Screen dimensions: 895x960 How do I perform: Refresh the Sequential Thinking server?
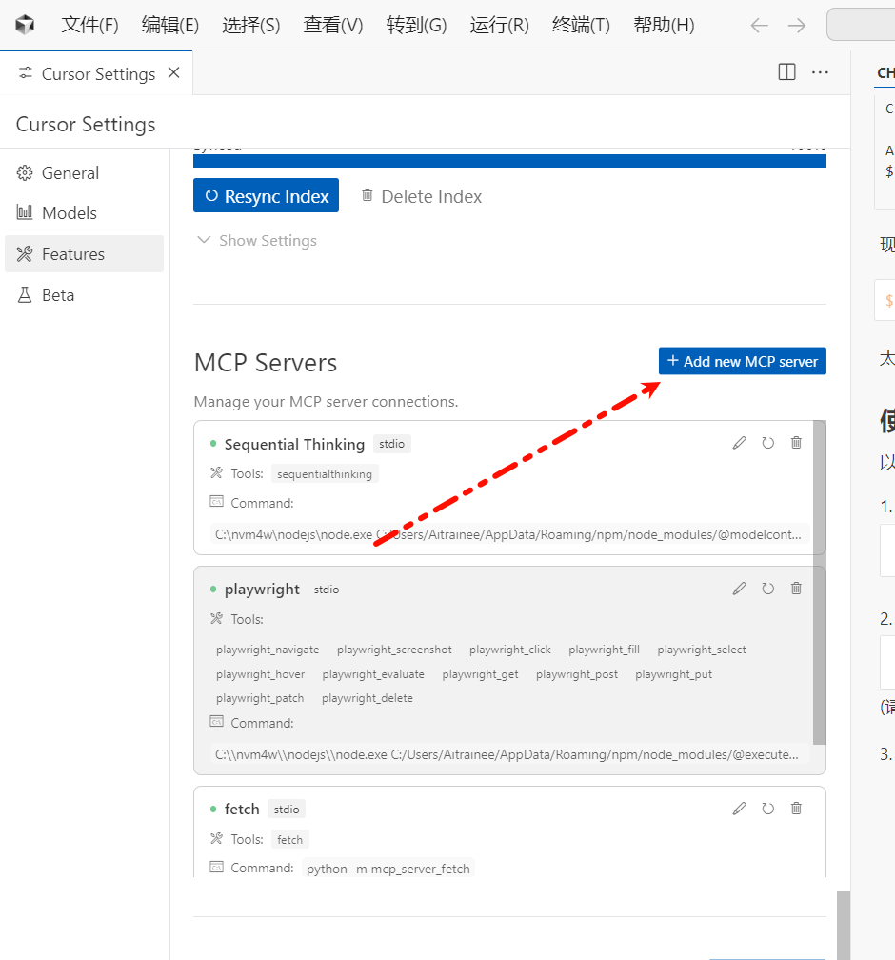(x=767, y=443)
